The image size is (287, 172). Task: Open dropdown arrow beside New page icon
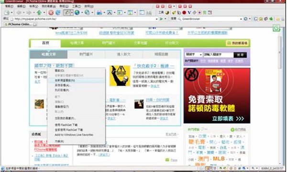(x=11, y=12)
